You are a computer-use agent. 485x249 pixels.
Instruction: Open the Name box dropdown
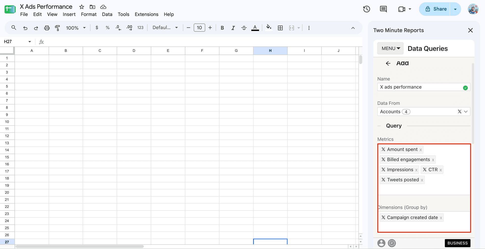(30, 42)
